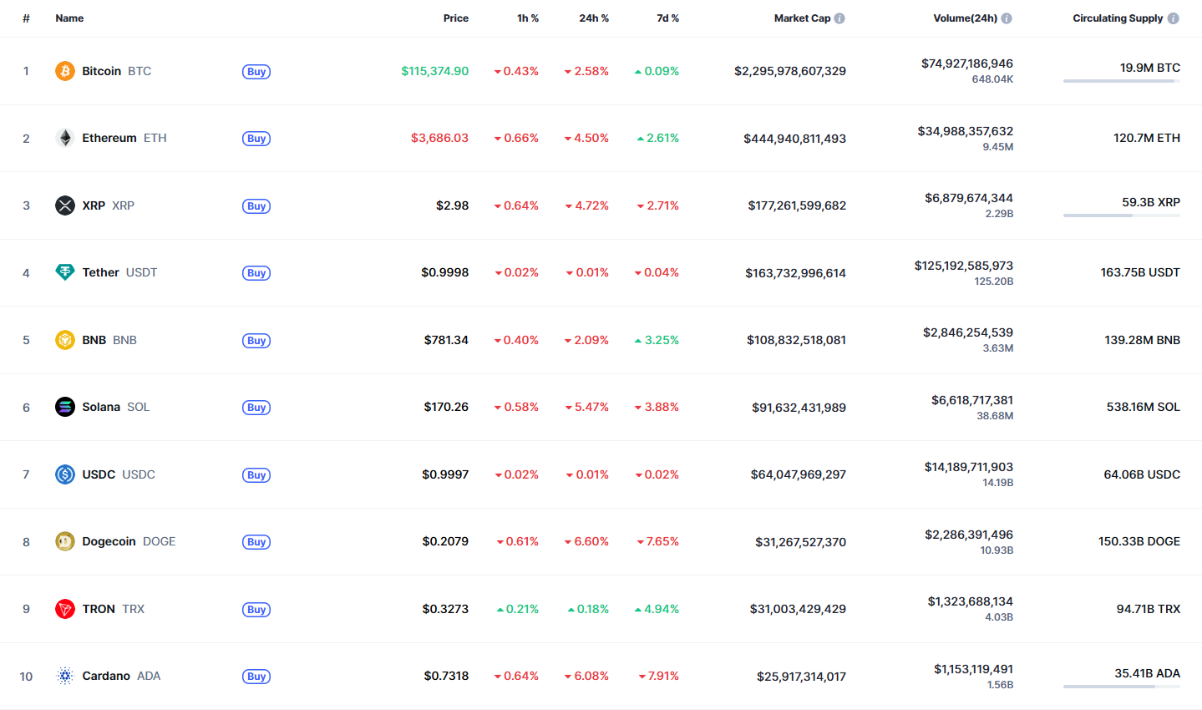Viewport: 1202px width, 710px height.
Task: Click Buy for Dogecoin
Action: (x=256, y=542)
